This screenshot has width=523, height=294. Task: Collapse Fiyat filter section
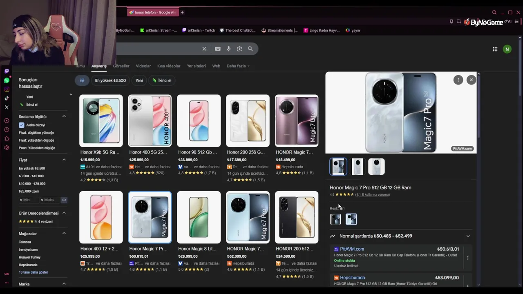pyautogui.click(x=64, y=160)
